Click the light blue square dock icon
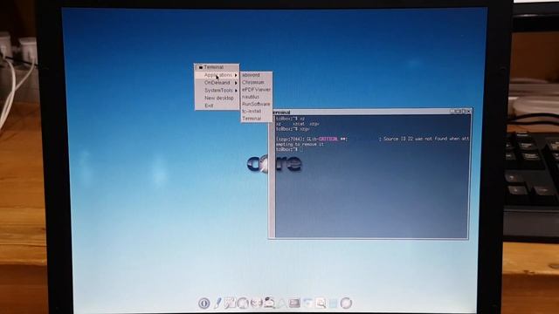Viewport: 559px width, 314px height. (x=334, y=304)
